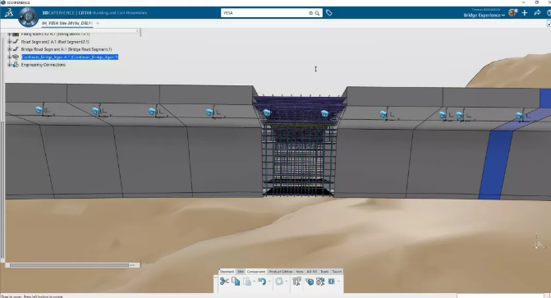The width and height of the screenshot is (551, 298).
Task: Click the Undo arrow icon
Action: 262,281
